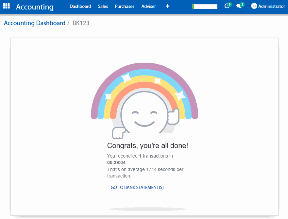Click the plus icon in navbar
The width and height of the screenshot is (288, 219).
pos(167,6)
